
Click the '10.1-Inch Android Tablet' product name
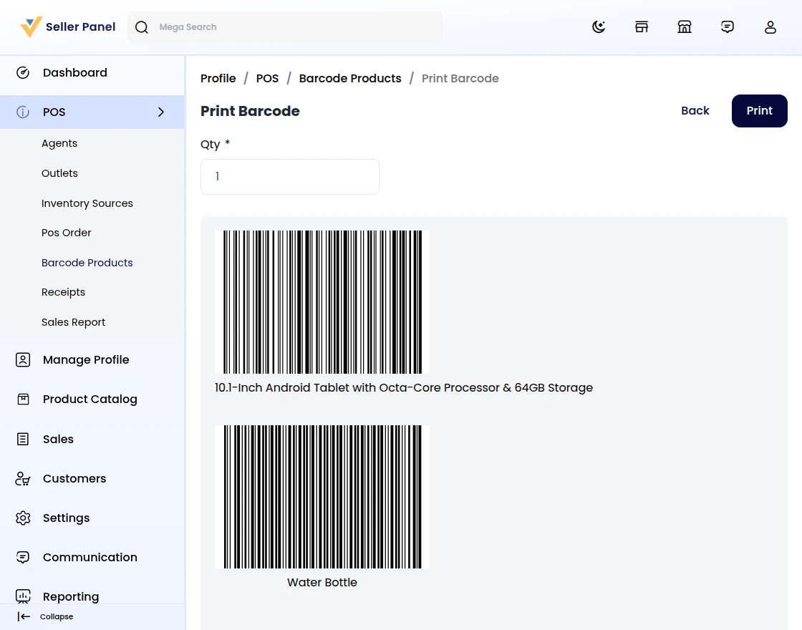404,387
